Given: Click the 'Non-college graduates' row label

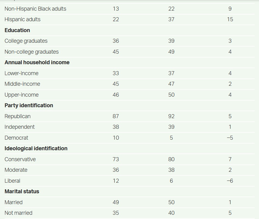Looking at the screenshot, I should 32,52.
